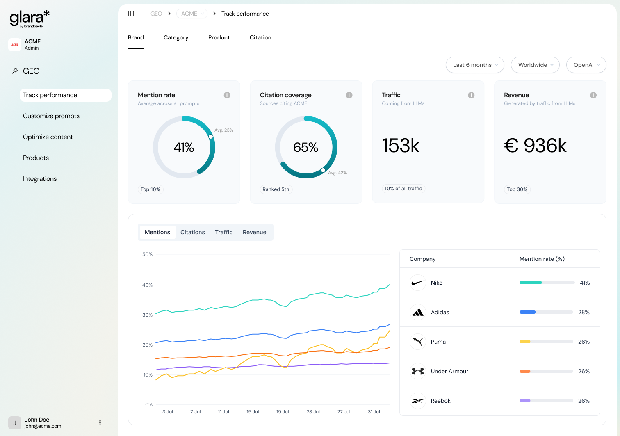620x436 pixels.
Task: Click the ACME red logo avatar
Action: point(15,45)
